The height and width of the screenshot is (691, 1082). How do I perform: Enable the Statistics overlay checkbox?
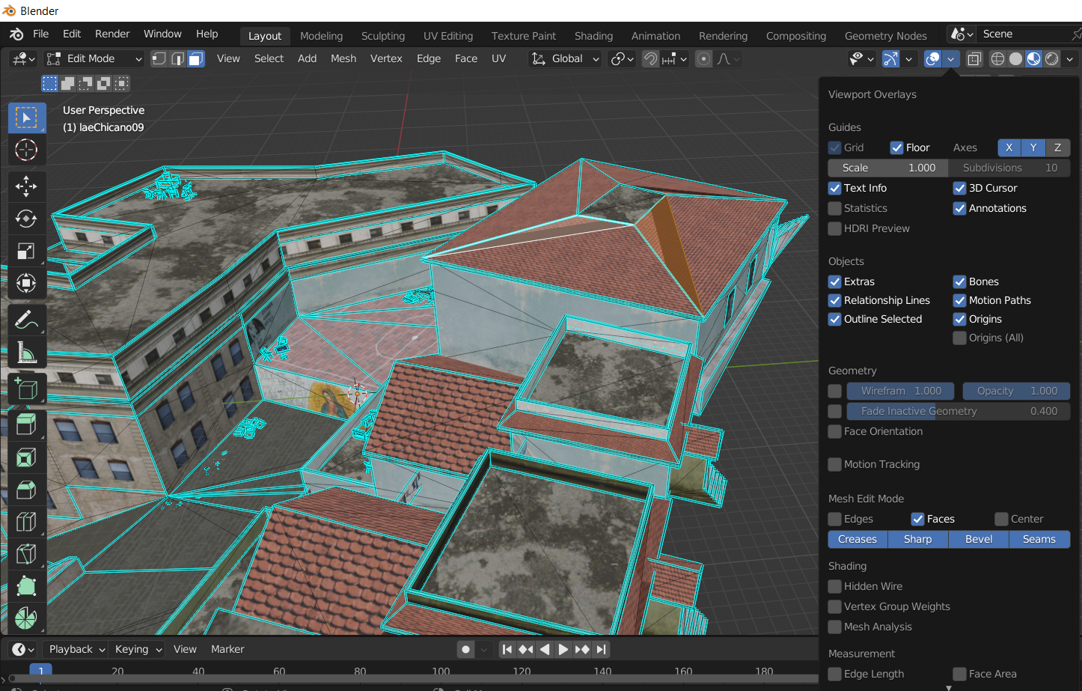coord(835,208)
